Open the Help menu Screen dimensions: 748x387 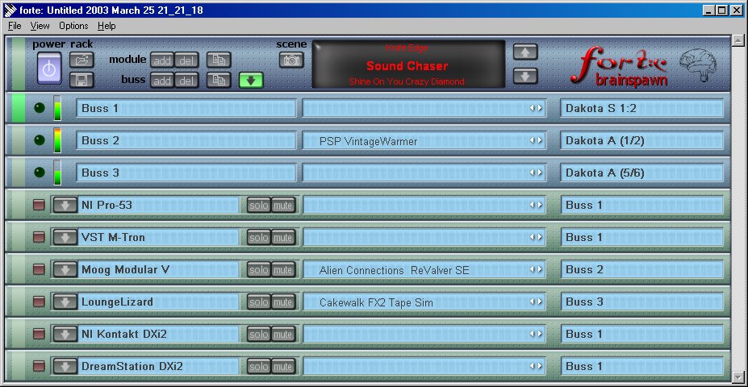tap(107, 26)
